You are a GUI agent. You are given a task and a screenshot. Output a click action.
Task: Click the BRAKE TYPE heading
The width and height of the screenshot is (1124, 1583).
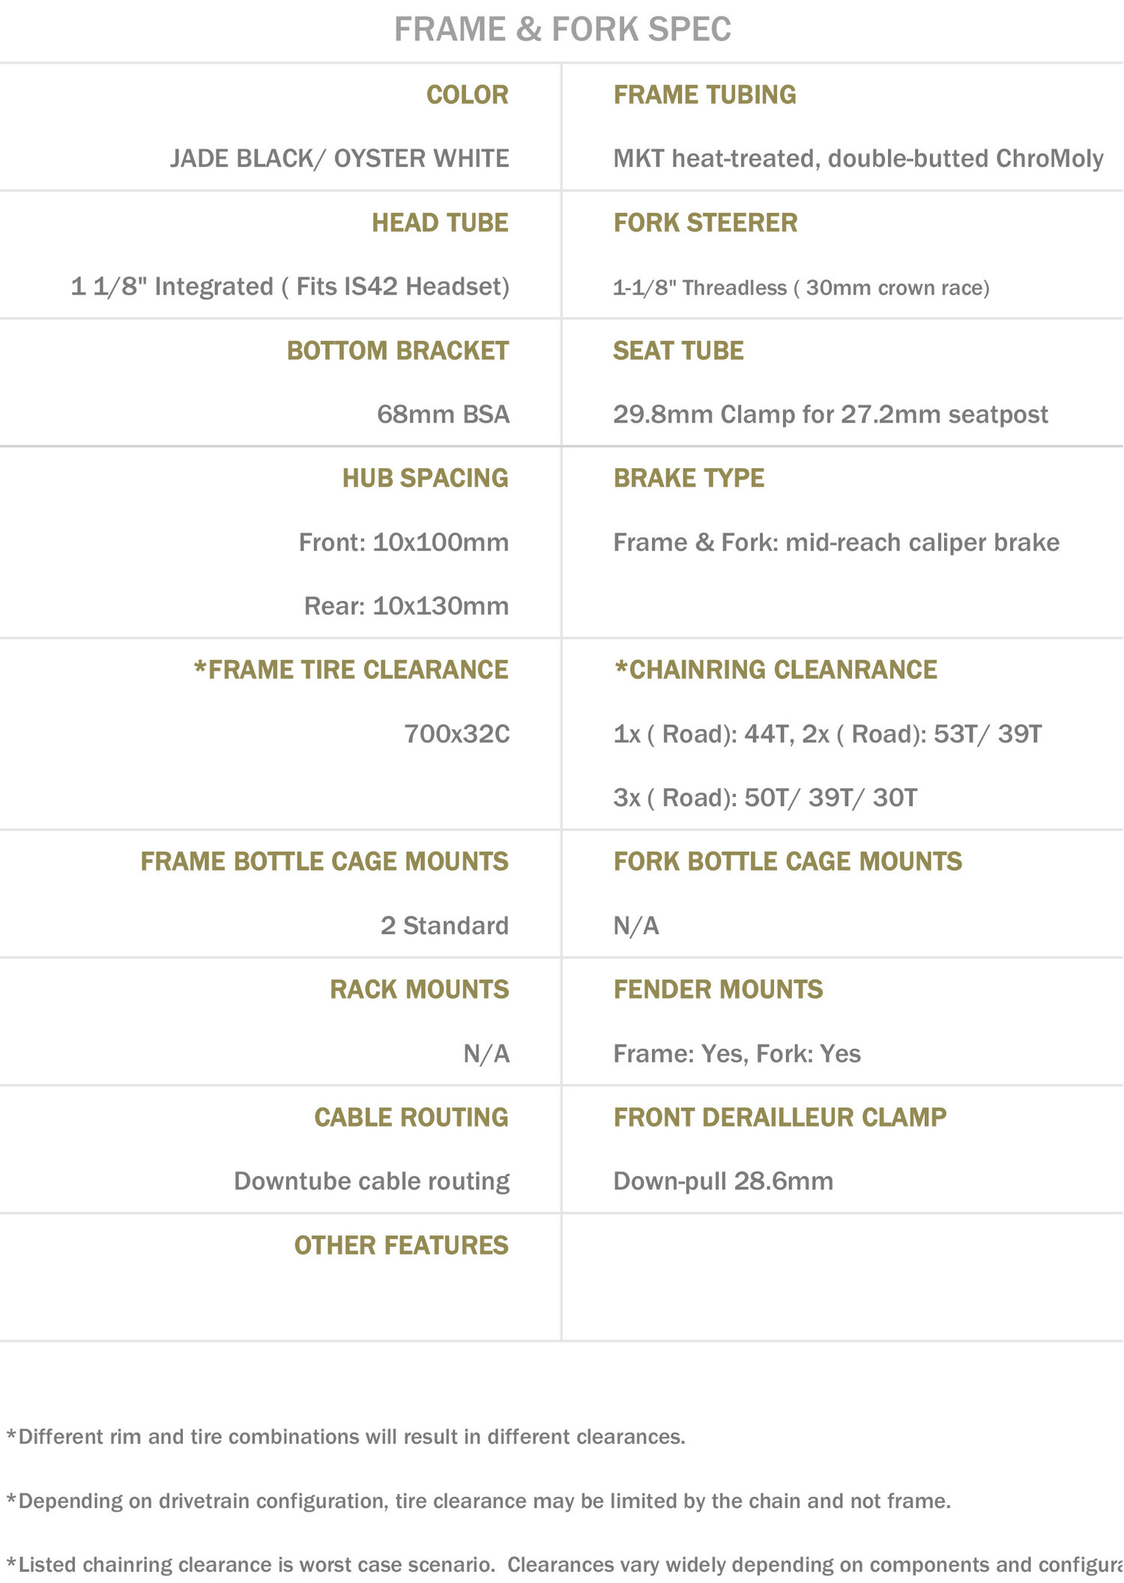(689, 478)
